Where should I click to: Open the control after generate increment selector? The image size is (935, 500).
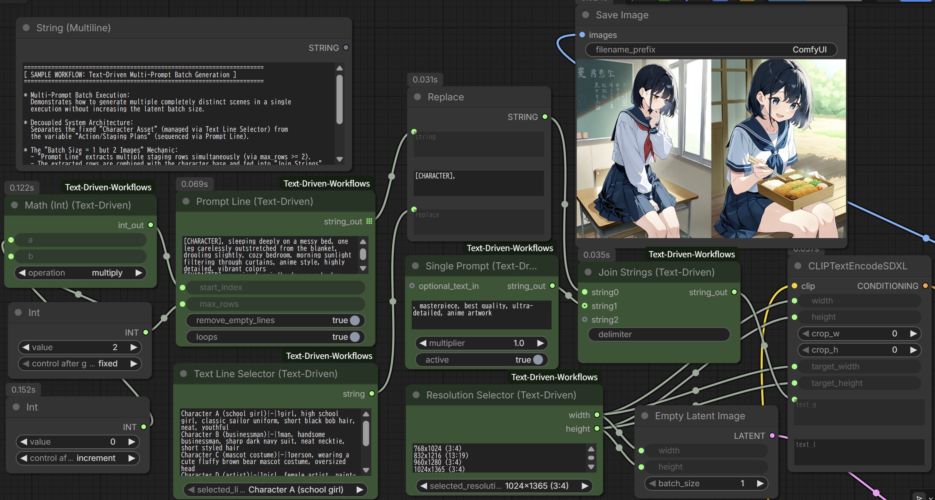[78, 458]
